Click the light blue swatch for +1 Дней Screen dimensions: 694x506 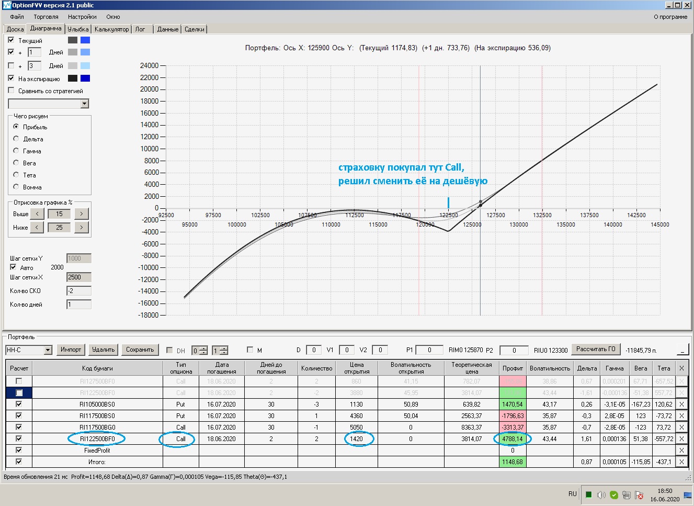85,52
